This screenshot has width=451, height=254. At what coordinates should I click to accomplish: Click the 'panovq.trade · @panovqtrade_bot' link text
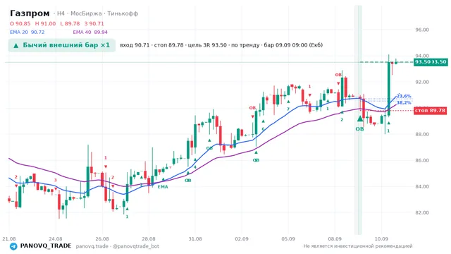click(x=118, y=246)
